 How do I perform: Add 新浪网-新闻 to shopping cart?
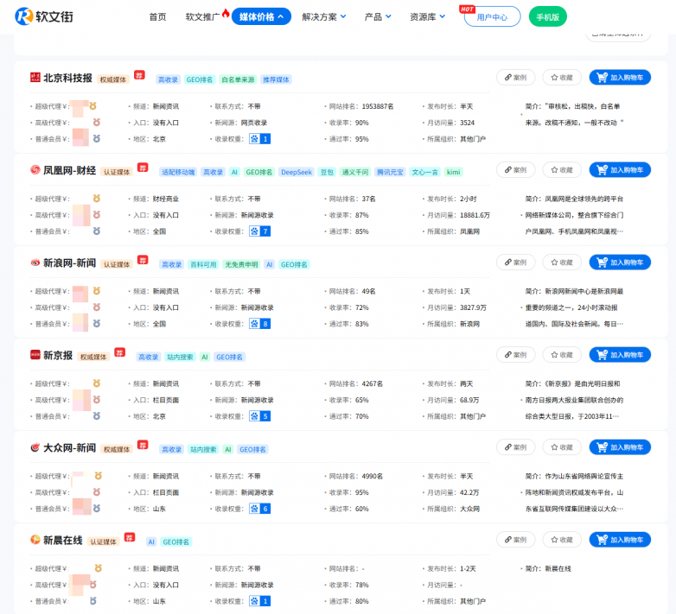620,263
